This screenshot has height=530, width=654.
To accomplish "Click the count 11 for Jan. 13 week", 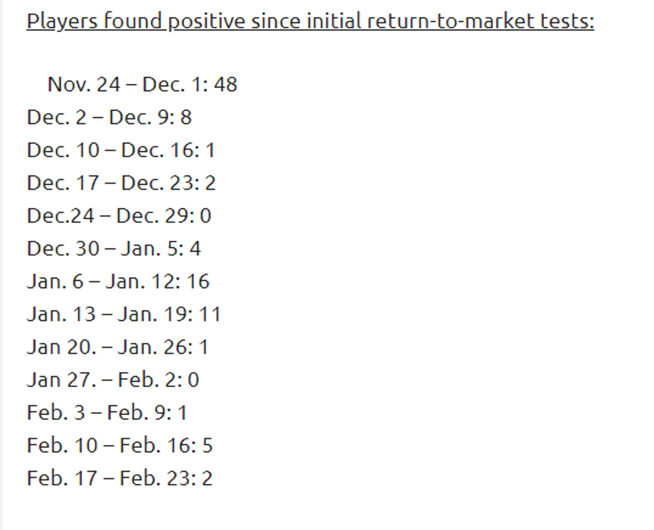I will (x=210, y=314).
